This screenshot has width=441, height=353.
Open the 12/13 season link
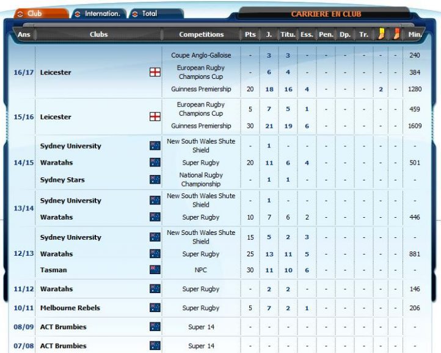(x=24, y=253)
